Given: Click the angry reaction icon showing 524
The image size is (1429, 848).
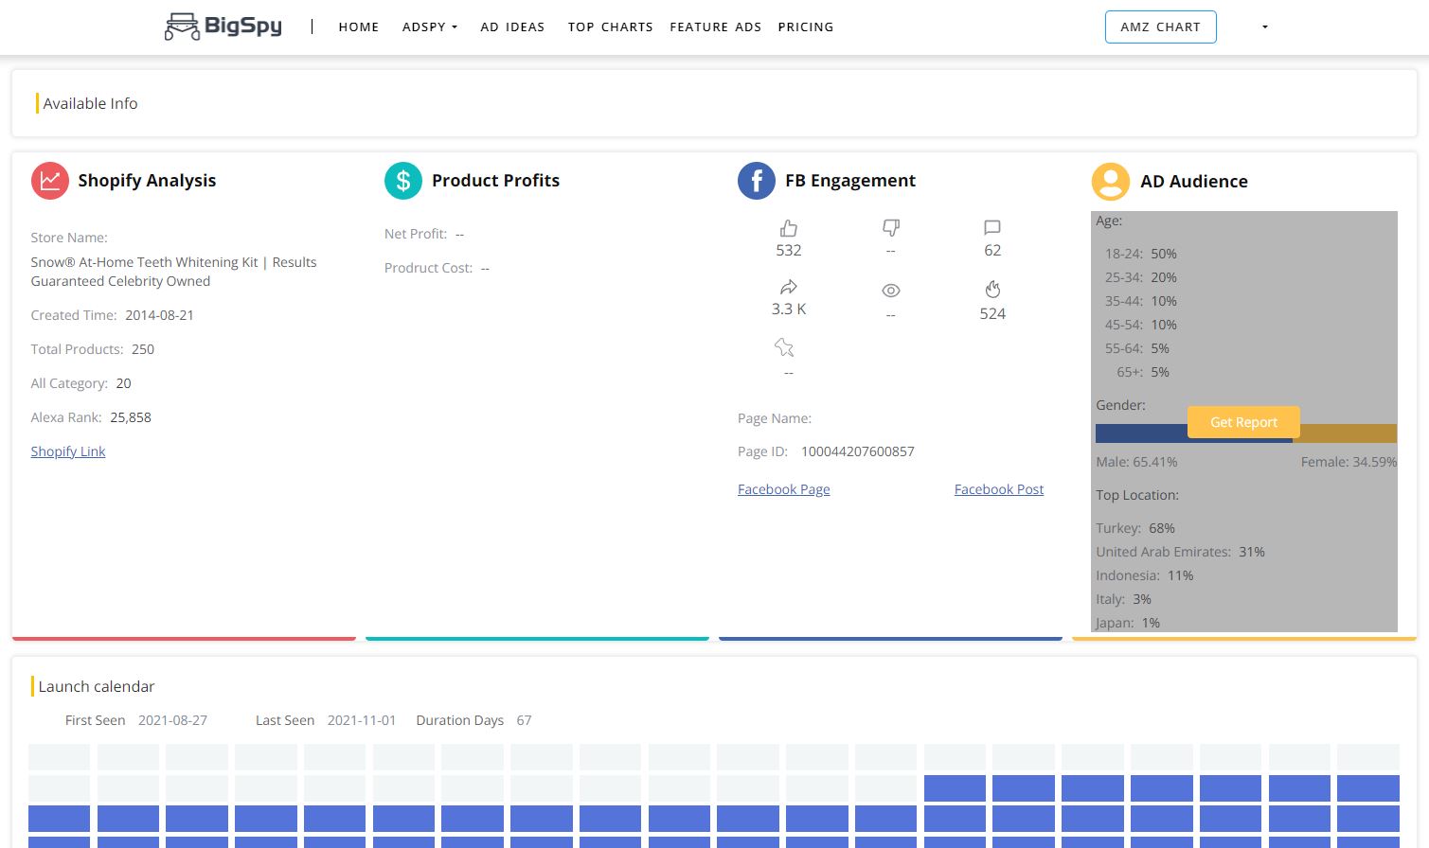Looking at the screenshot, I should point(991,288).
